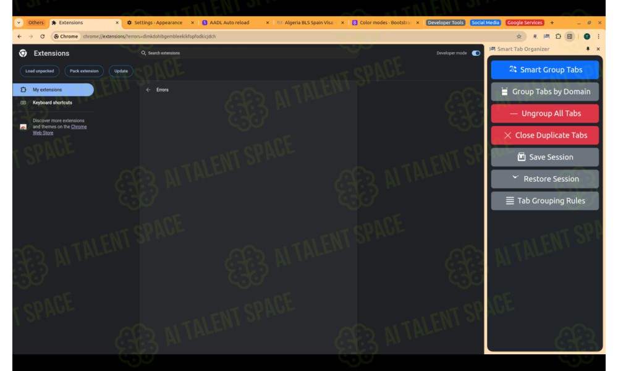Switch to Color modes - Bootstrap tab
This screenshot has height=371, width=618.
pos(385,23)
